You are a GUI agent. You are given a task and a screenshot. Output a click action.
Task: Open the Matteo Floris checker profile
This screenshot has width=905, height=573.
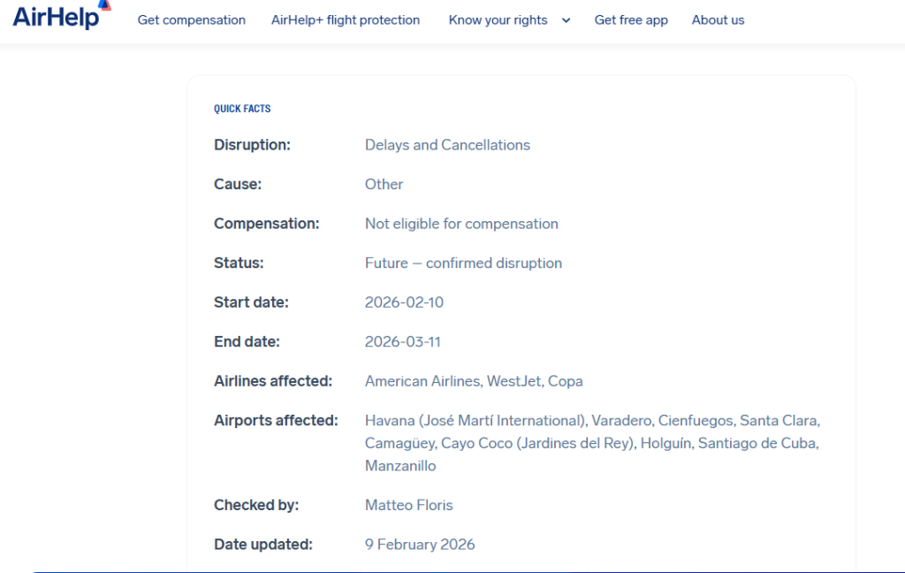pos(408,505)
